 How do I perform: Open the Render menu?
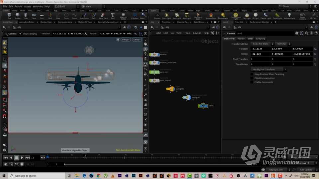point(19,7)
